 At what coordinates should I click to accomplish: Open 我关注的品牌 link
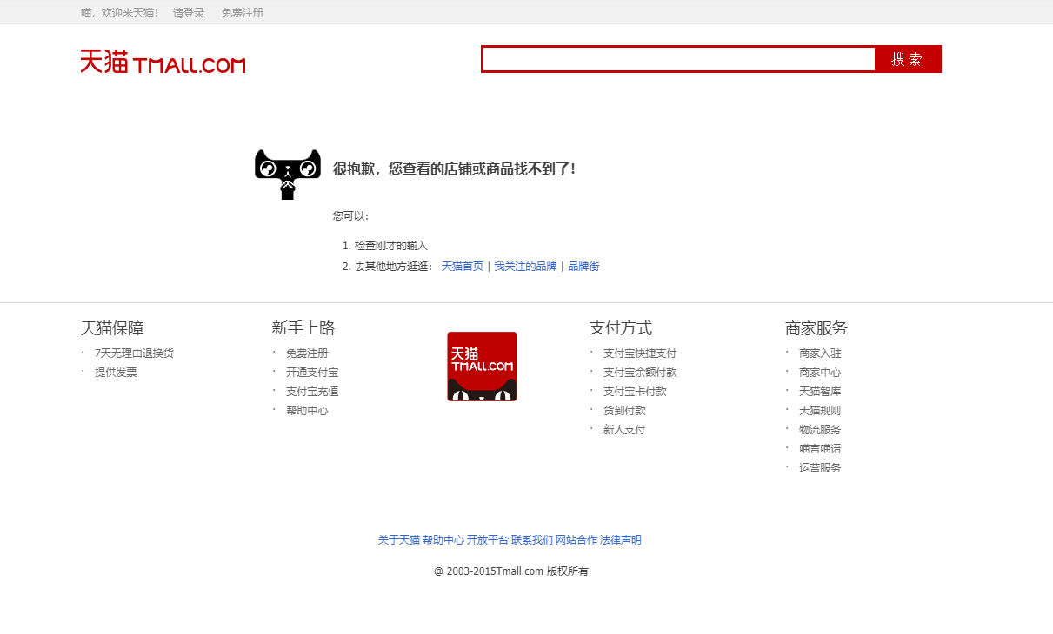click(x=525, y=267)
